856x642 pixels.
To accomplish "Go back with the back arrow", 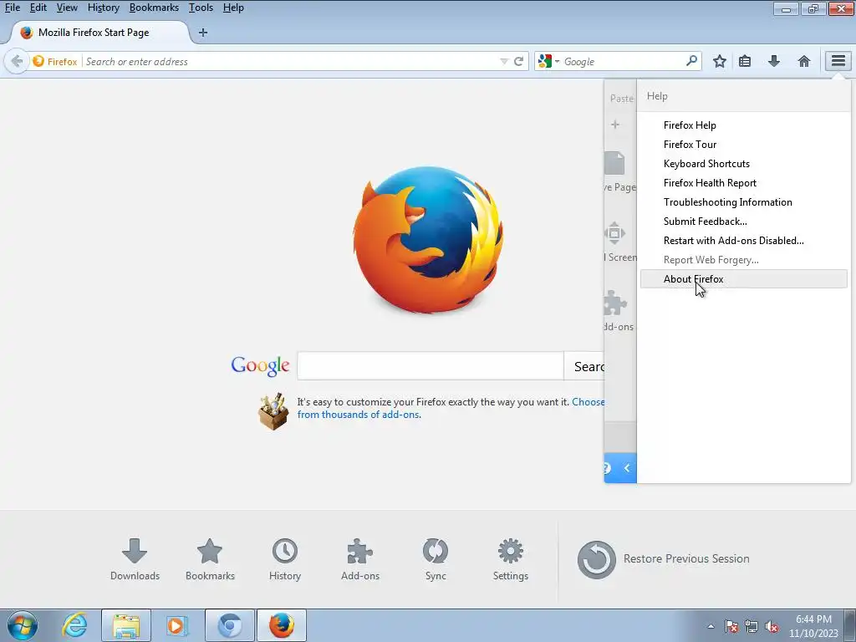I will [17, 61].
